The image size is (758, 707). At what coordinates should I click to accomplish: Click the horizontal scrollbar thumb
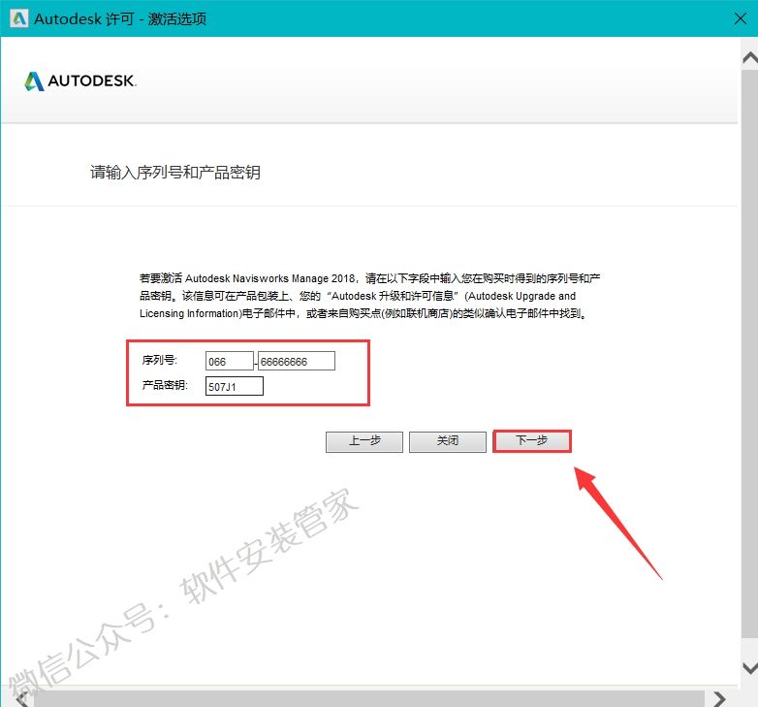click(x=368, y=698)
